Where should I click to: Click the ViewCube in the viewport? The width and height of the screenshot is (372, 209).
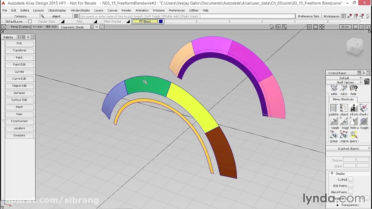pyautogui.click(x=354, y=46)
